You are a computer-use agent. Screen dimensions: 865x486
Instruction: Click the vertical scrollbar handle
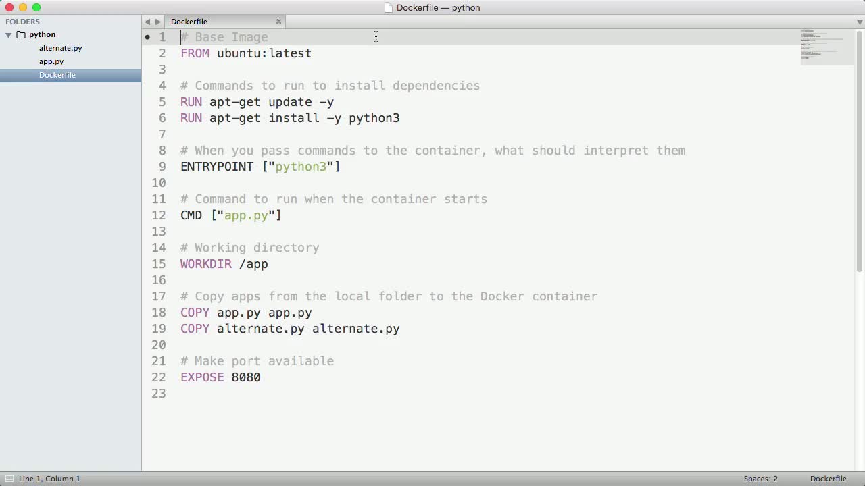860,151
